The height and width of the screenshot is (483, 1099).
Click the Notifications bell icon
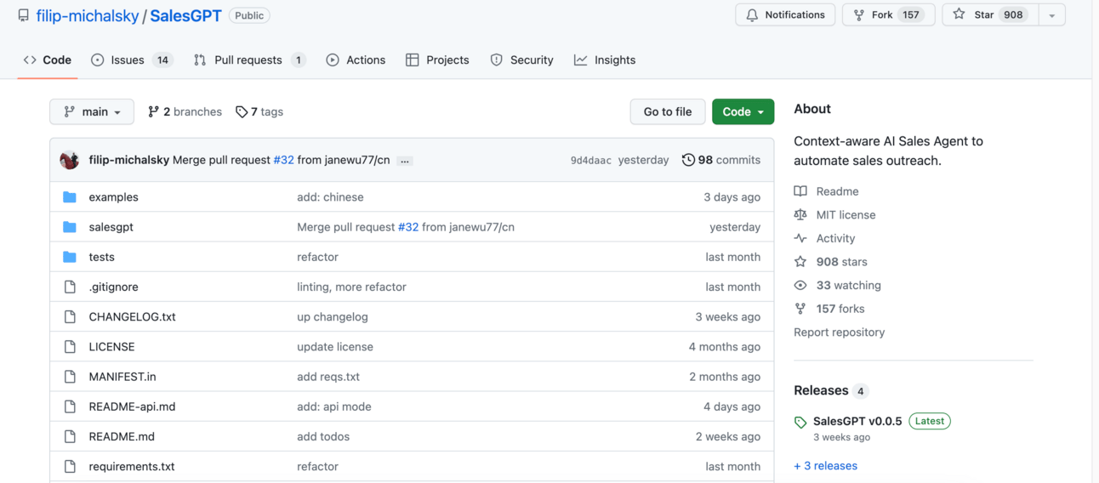click(x=752, y=15)
